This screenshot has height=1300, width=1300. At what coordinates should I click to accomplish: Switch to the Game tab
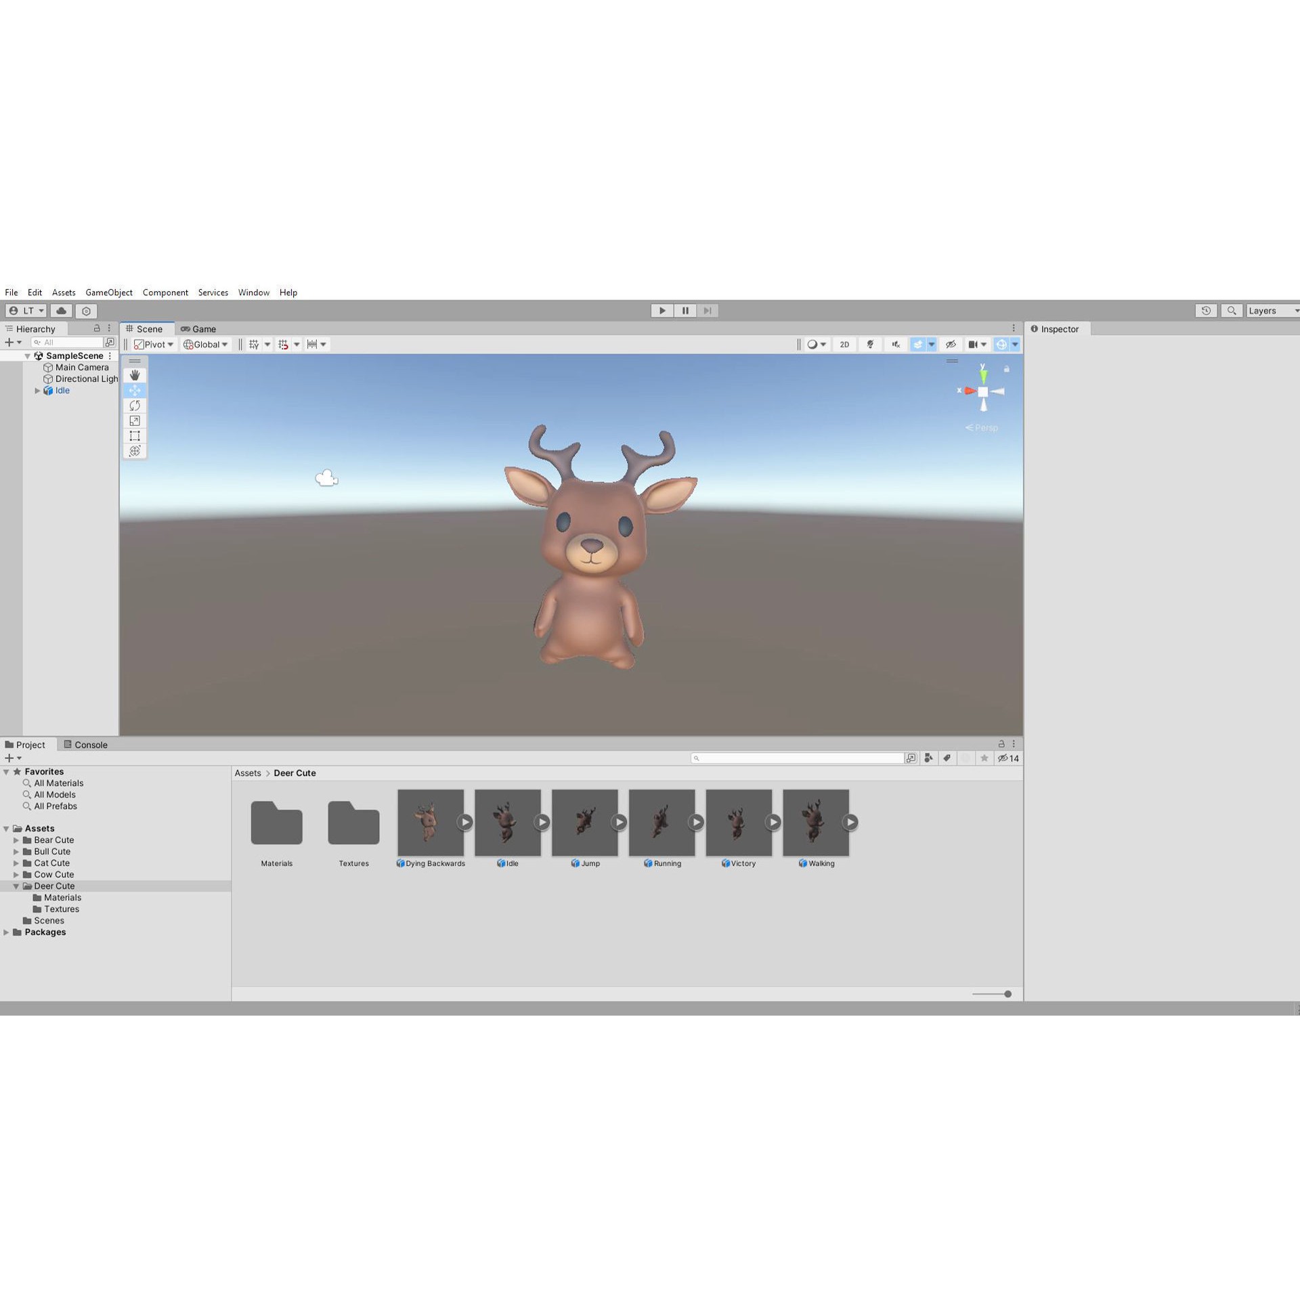198,329
